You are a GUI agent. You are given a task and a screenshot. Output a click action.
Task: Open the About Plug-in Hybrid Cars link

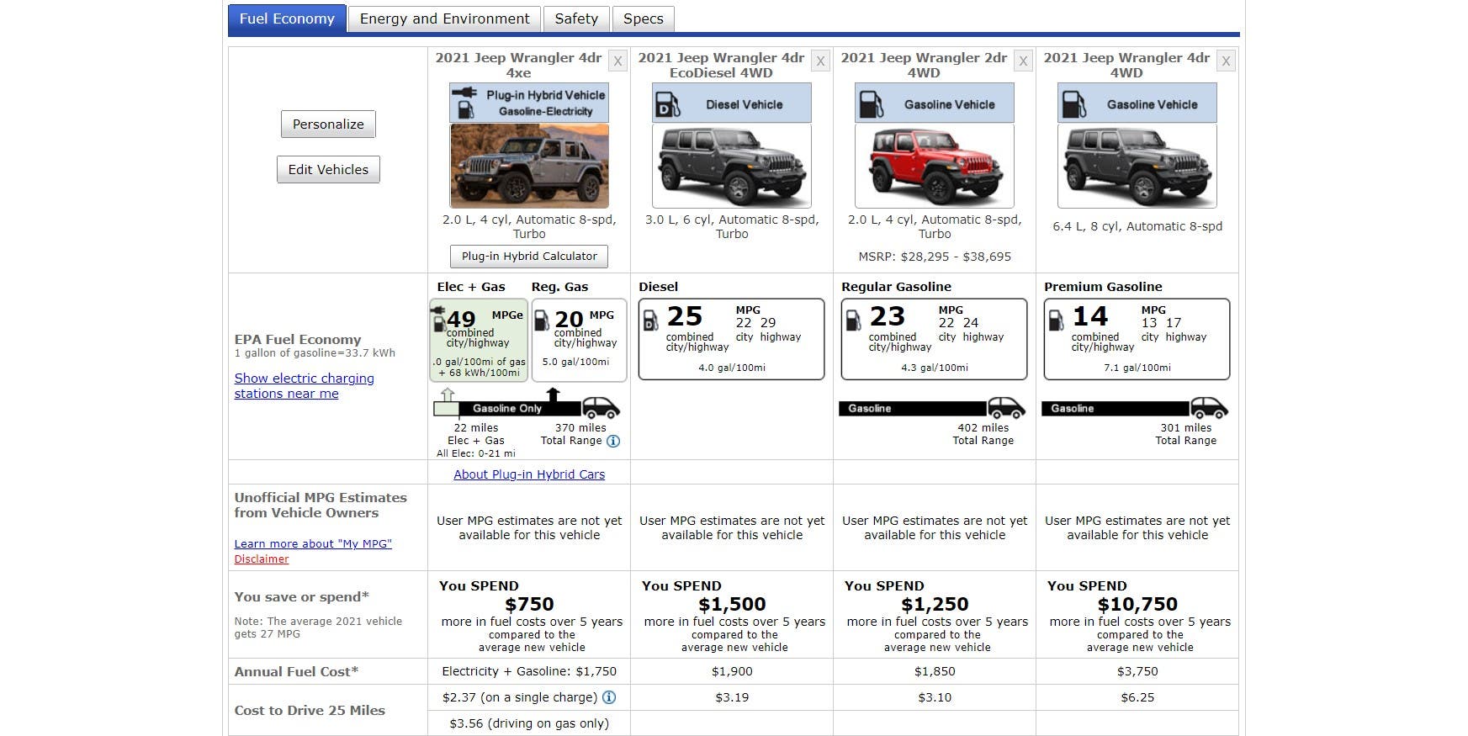click(529, 474)
